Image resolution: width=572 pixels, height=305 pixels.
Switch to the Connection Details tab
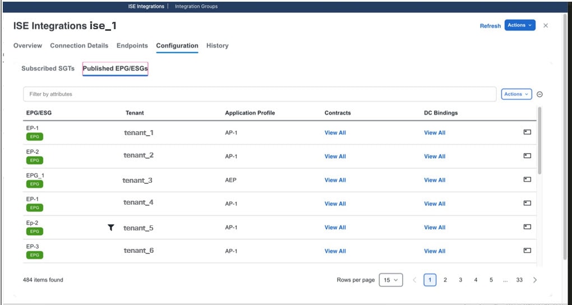[79, 45]
